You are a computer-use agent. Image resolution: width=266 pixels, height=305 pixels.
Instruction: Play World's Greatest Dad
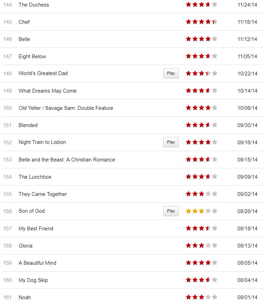(171, 73)
